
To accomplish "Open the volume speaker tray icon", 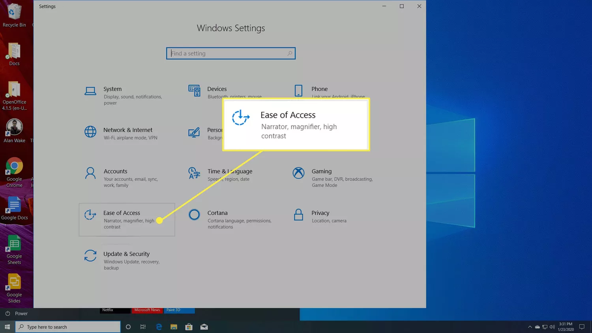I will point(552,327).
